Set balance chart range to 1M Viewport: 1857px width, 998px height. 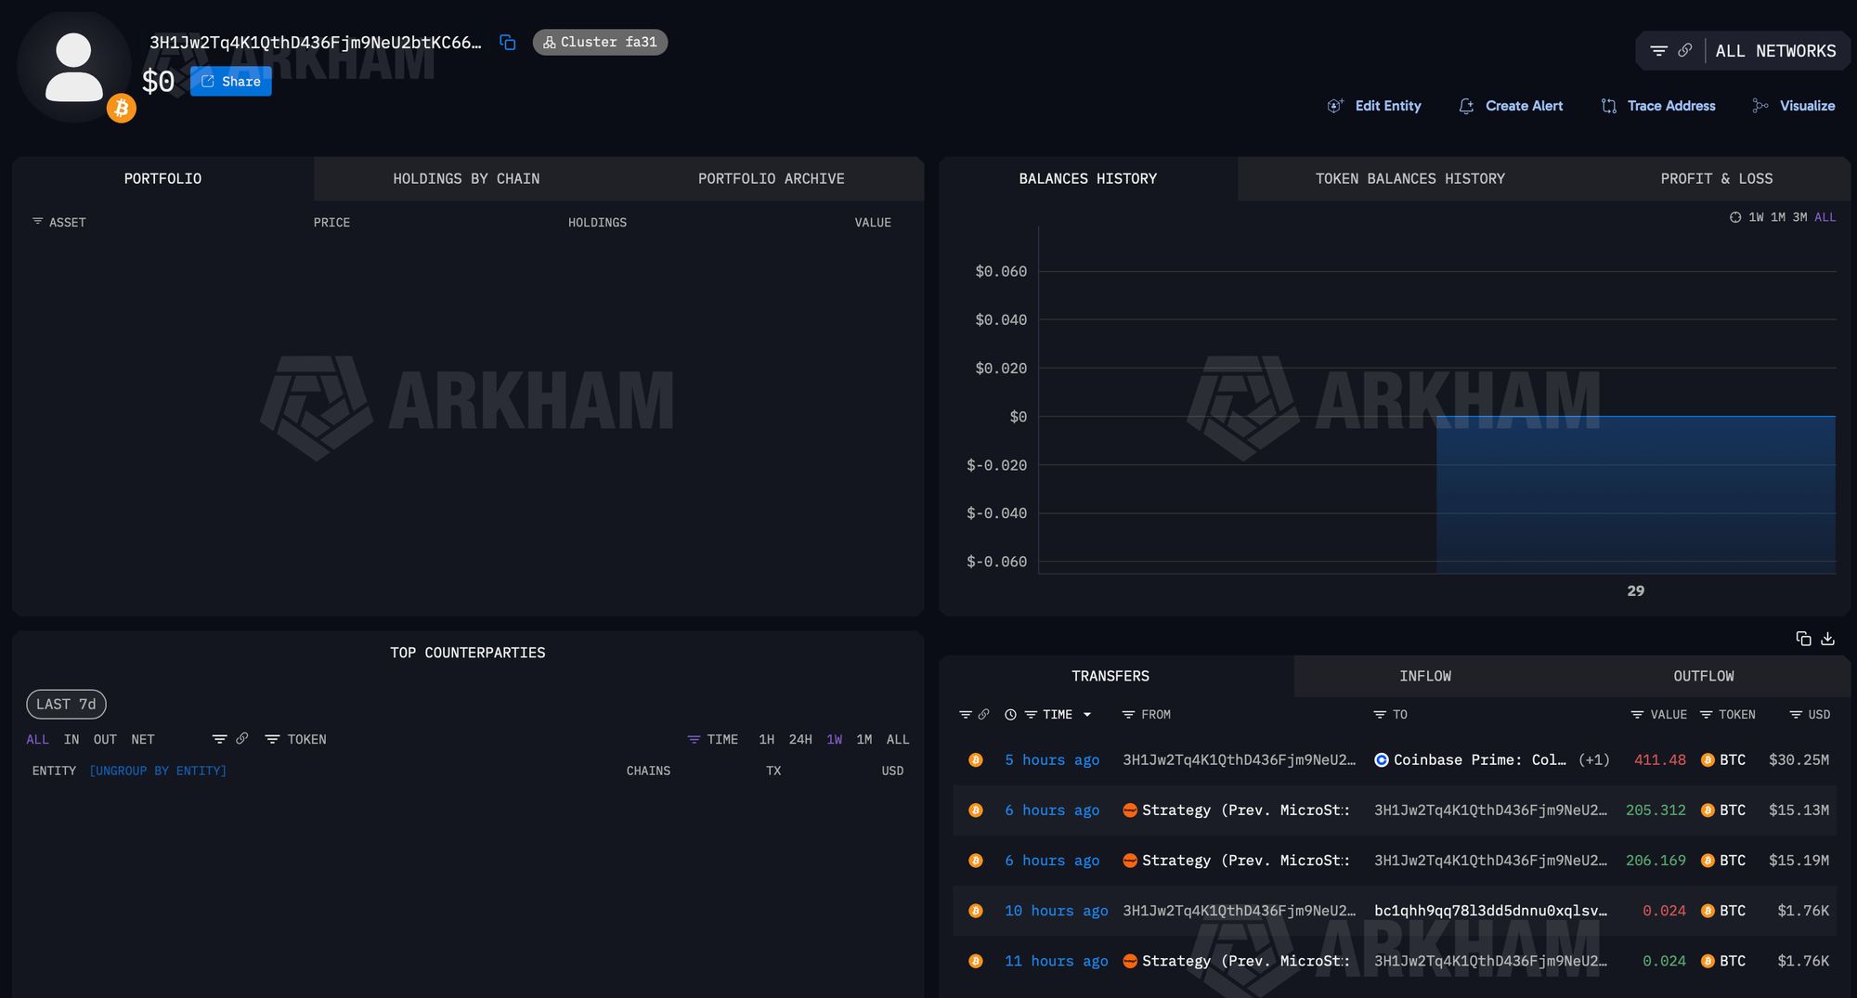(x=1777, y=217)
